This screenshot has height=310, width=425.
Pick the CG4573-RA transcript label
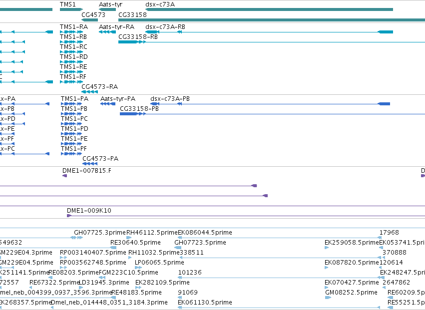(100, 87)
